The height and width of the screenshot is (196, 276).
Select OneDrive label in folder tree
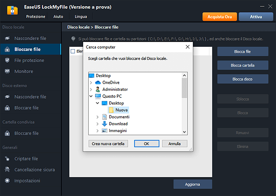(111, 82)
